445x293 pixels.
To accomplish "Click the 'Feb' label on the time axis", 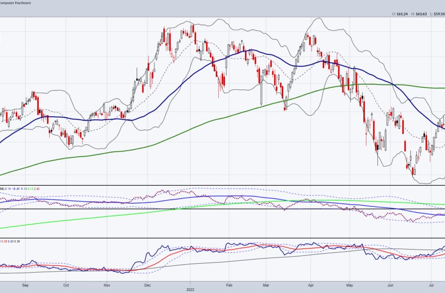I will tap(229, 285).
